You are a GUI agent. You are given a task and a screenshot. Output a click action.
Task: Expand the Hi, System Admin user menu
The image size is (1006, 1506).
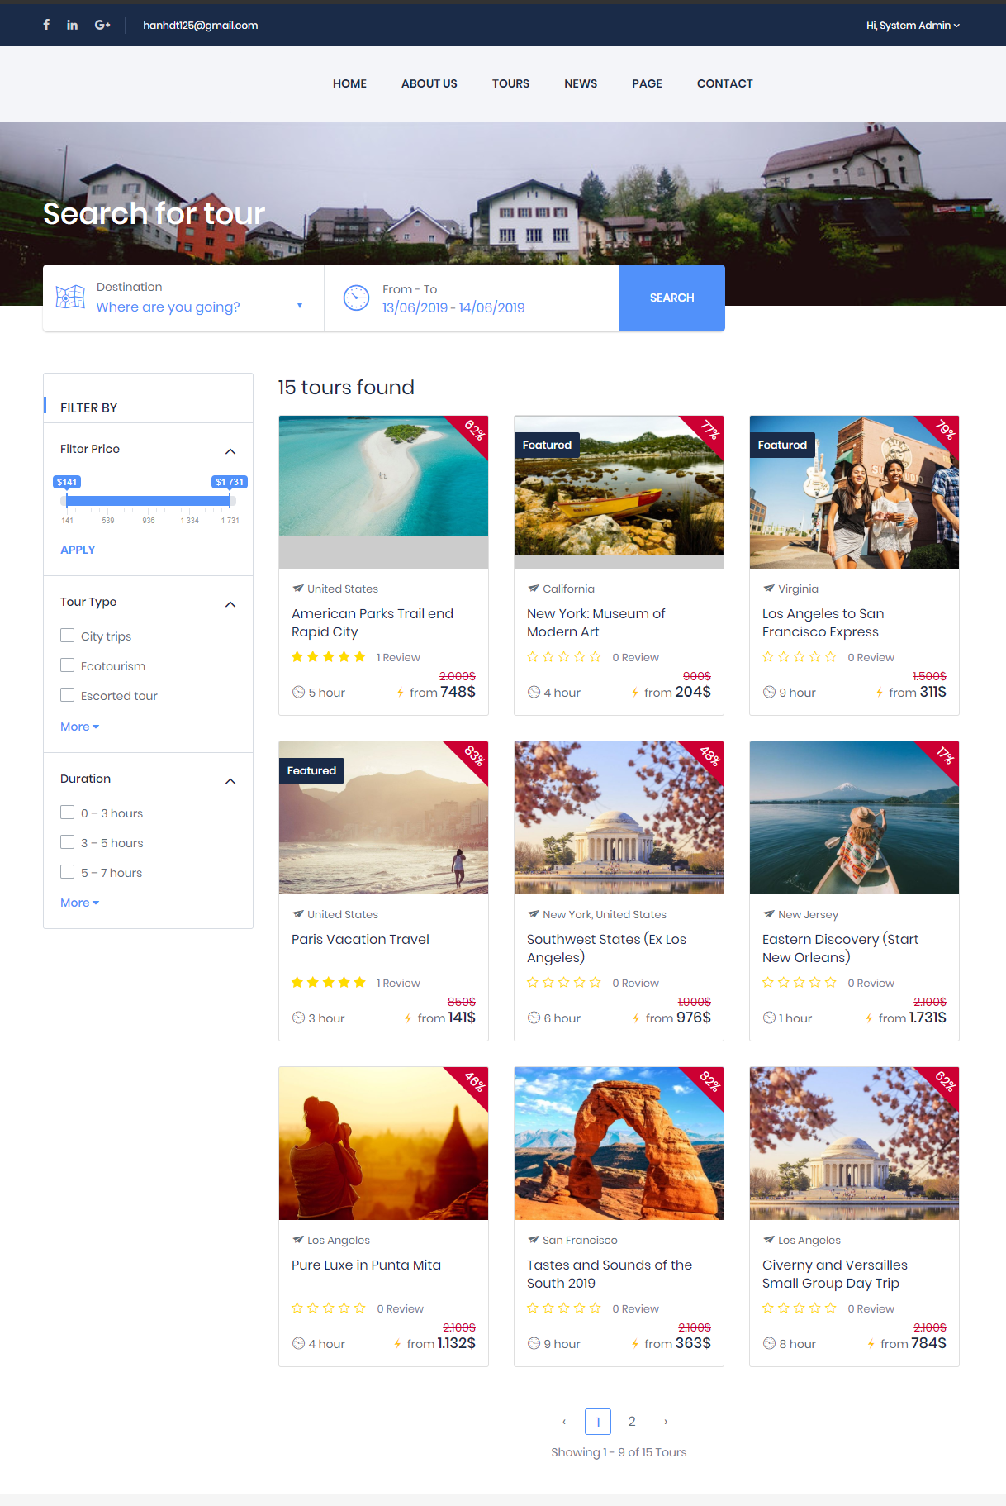tap(913, 26)
